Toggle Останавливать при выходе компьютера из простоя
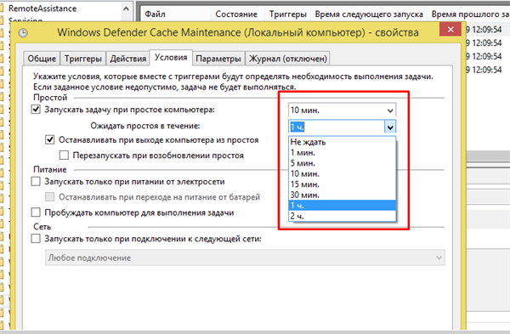Image resolution: width=510 pixels, height=334 pixels. point(50,140)
